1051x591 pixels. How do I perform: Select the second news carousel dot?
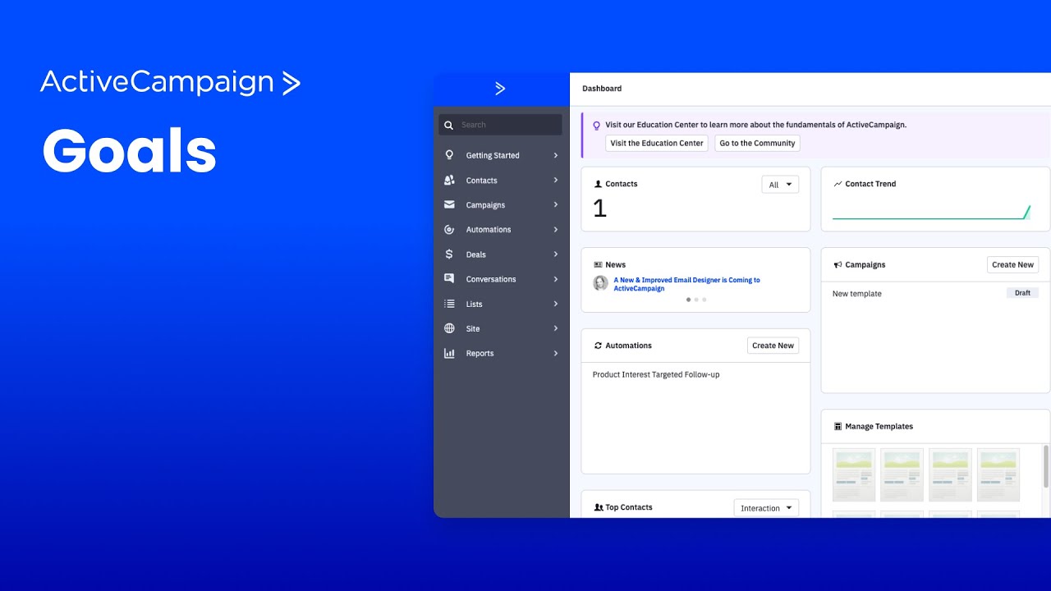[696, 300]
